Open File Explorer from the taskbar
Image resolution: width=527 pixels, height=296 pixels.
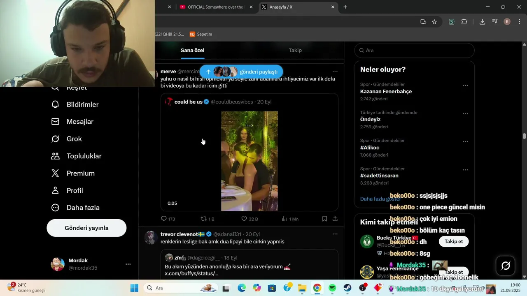click(302, 288)
